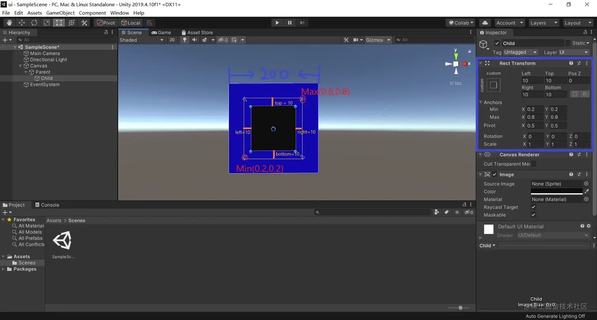Select the Move tool
This screenshot has height=320, width=597.
[22, 23]
